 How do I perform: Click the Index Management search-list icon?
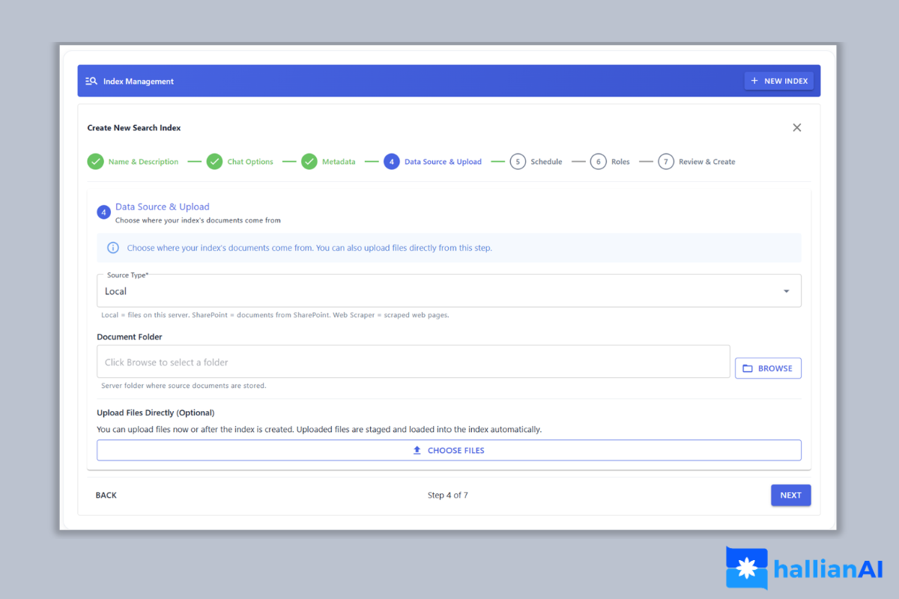pyautogui.click(x=91, y=81)
